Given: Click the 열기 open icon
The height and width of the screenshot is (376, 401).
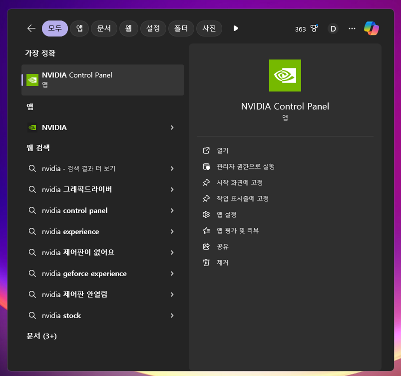Looking at the screenshot, I should pos(206,150).
